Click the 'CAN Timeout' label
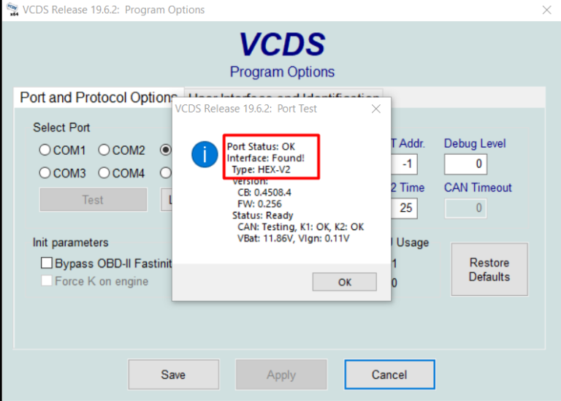 [478, 188]
